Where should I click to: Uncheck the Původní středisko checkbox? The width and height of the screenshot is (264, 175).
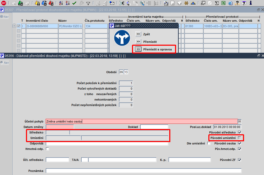(239, 132)
